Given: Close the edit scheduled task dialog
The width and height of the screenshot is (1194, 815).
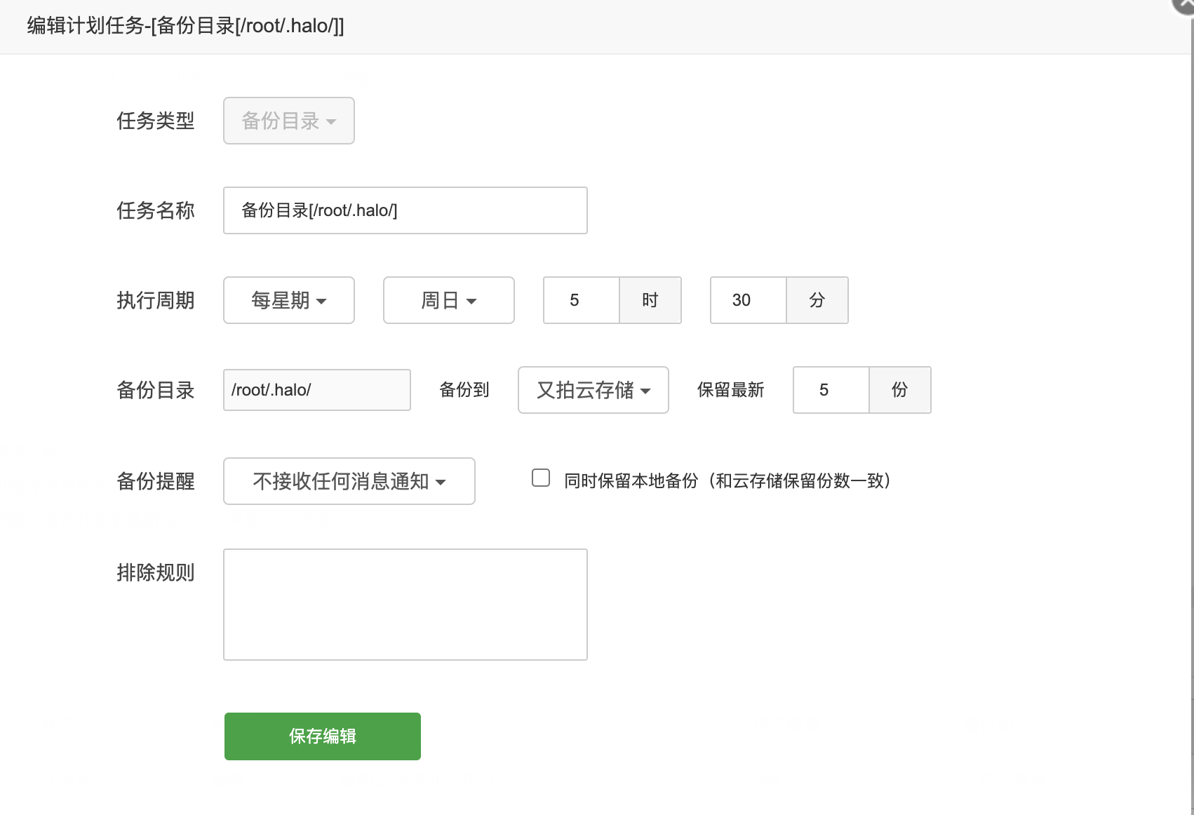Looking at the screenshot, I should coord(1185,4).
